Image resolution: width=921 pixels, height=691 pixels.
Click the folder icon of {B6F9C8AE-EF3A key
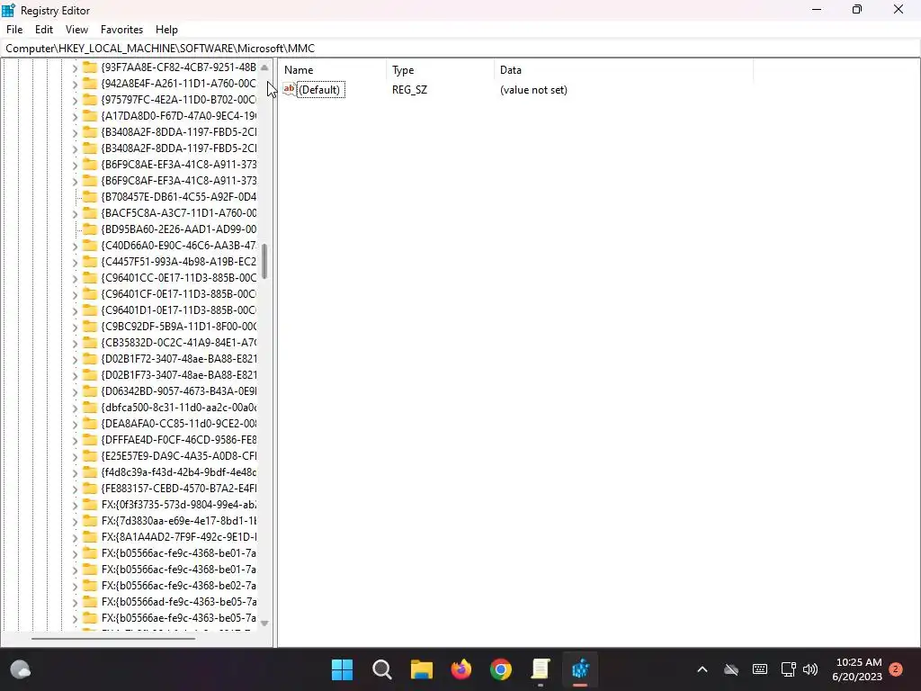89,164
